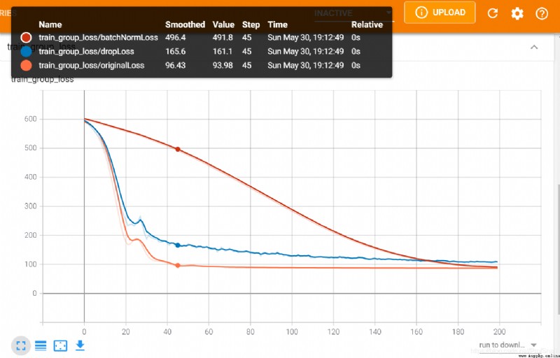Click train_group_loss/dropLoss name in tooltip
Screen dimensions: 560x358
click(86, 51)
